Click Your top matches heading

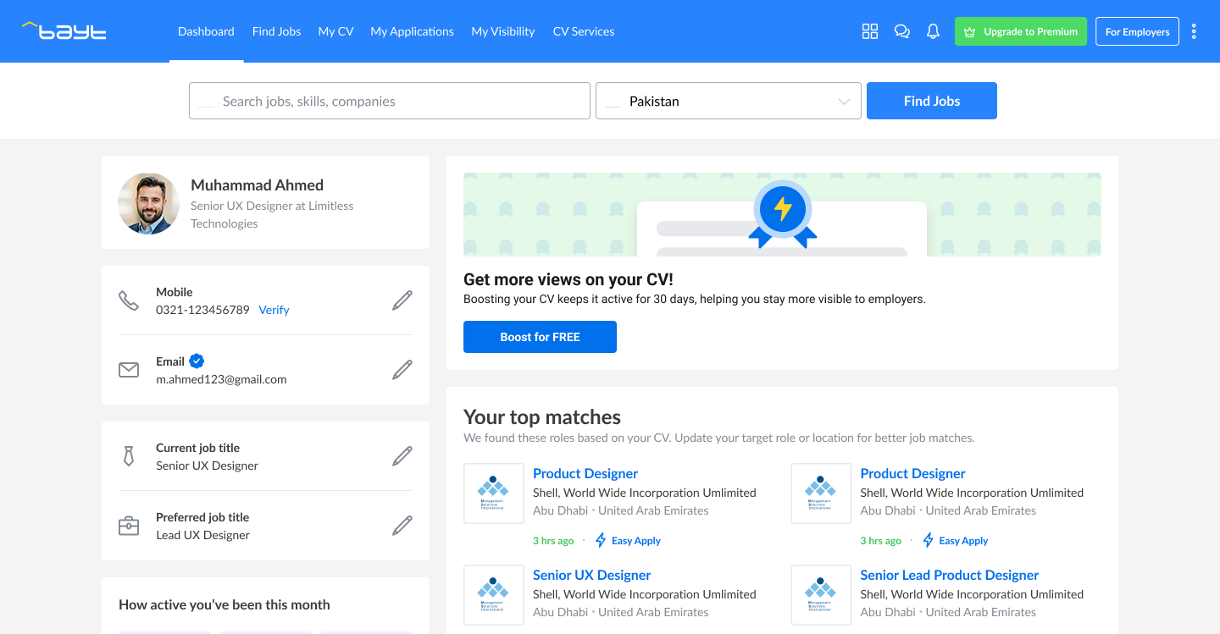542,417
